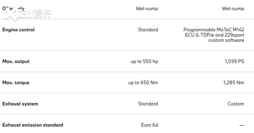Select the Max. torque row label
Viewport: 254px width, 133px height.
pyautogui.click(x=16, y=83)
